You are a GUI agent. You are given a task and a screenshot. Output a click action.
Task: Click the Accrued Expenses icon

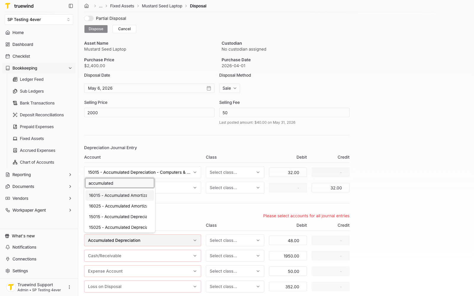pos(15,150)
